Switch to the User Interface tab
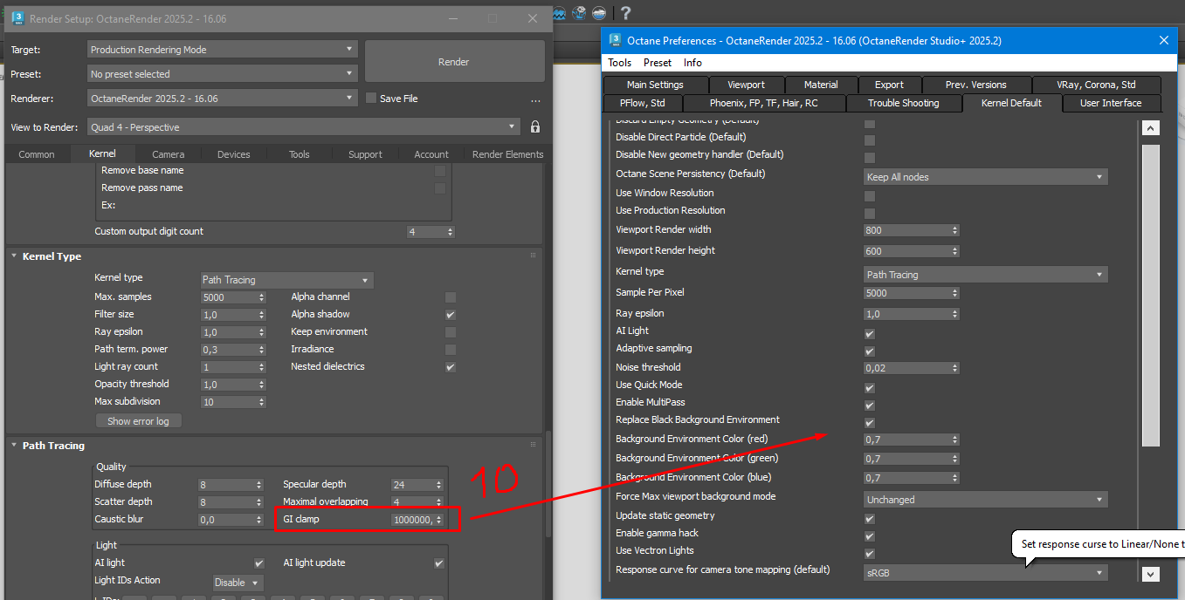Screen dimensions: 1185x600 pos(1111,103)
